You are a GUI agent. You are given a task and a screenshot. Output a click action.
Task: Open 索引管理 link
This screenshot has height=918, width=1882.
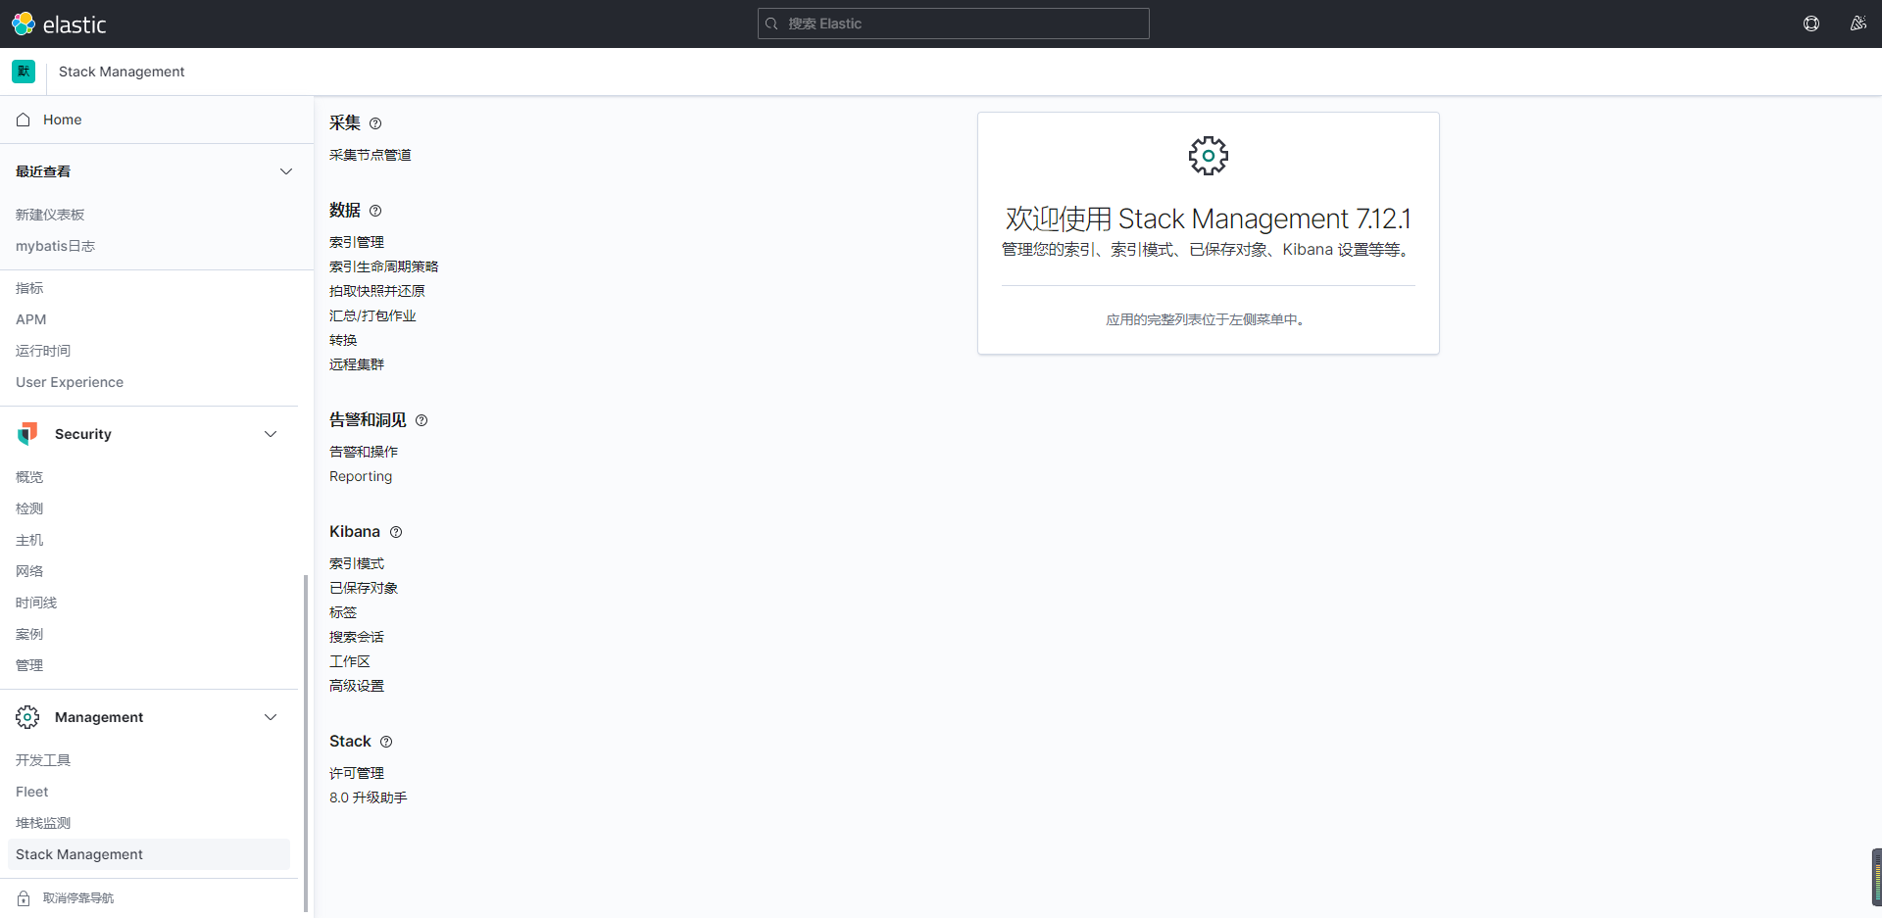(357, 242)
